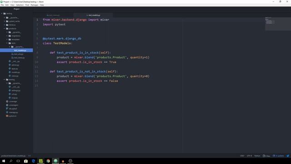Image resolution: width=291 pixels, height=164 pixels.
Task: Click the file path in the status bar
Action: coord(13,156)
